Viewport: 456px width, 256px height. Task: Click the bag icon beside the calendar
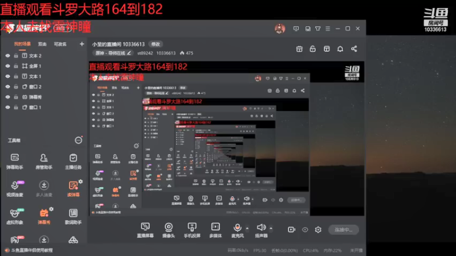pyautogui.click(x=312, y=49)
